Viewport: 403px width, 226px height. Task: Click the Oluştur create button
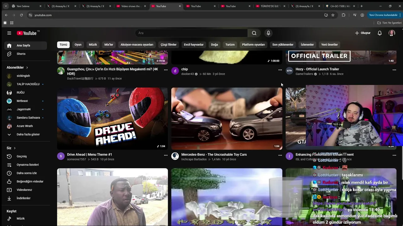363,33
